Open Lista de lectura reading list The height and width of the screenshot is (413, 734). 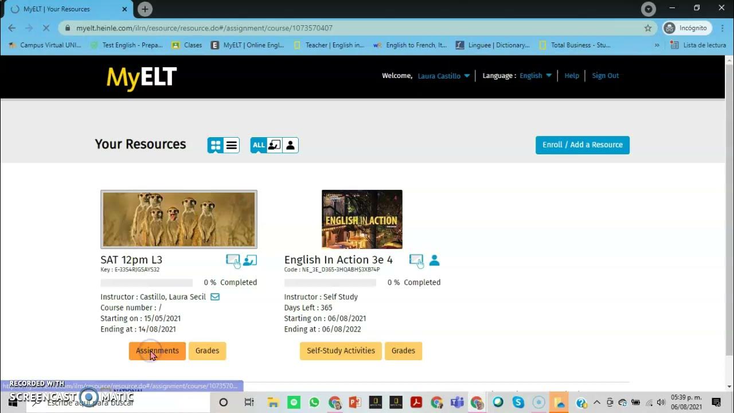pos(698,45)
